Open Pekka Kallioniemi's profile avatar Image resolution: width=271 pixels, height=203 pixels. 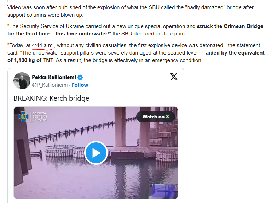tap(22, 81)
